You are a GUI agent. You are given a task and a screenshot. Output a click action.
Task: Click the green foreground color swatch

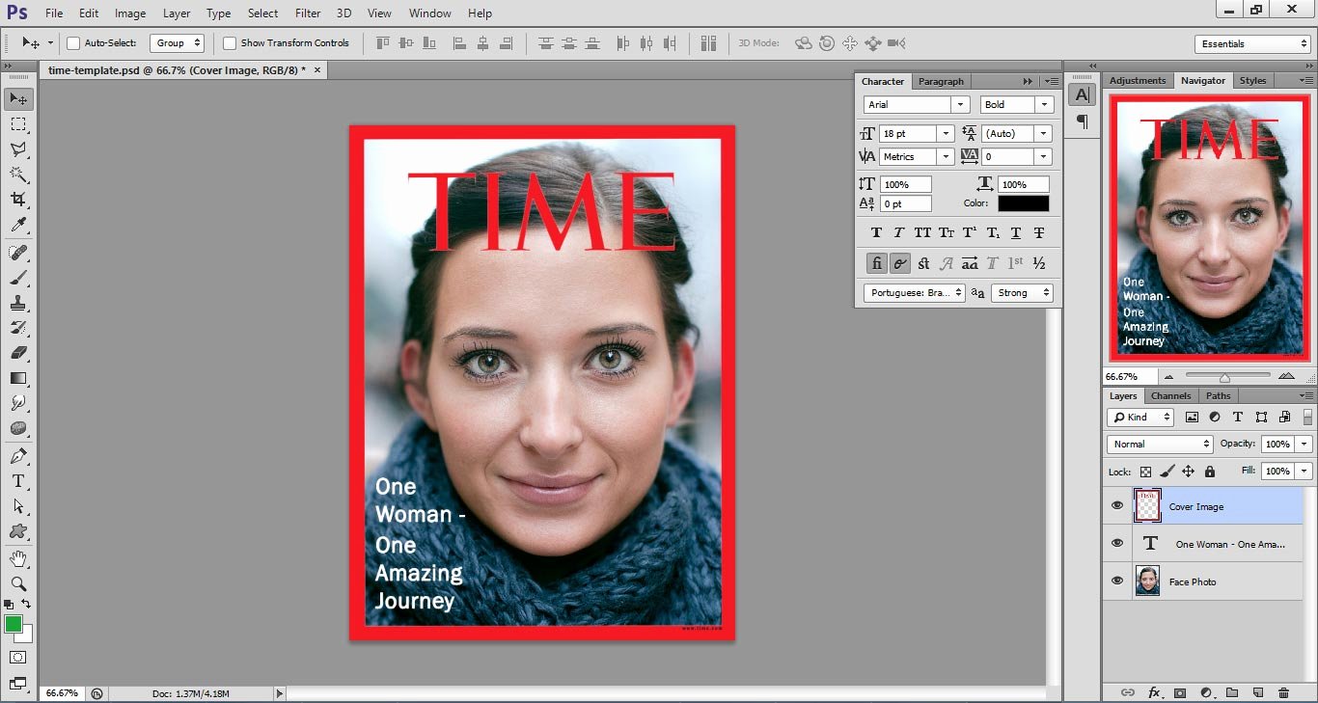coord(14,624)
